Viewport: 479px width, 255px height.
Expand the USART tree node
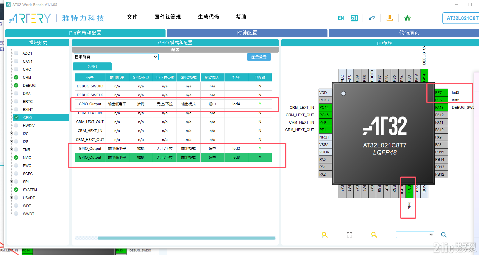11,198
